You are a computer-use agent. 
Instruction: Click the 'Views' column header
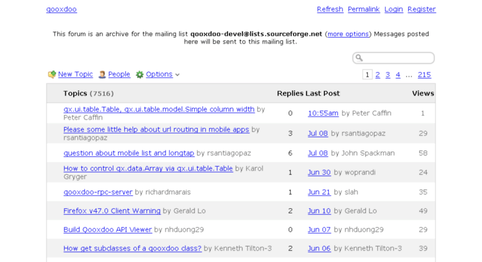click(423, 94)
